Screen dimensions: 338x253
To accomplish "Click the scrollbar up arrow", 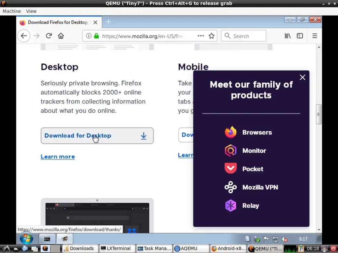I will coord(319,47).
